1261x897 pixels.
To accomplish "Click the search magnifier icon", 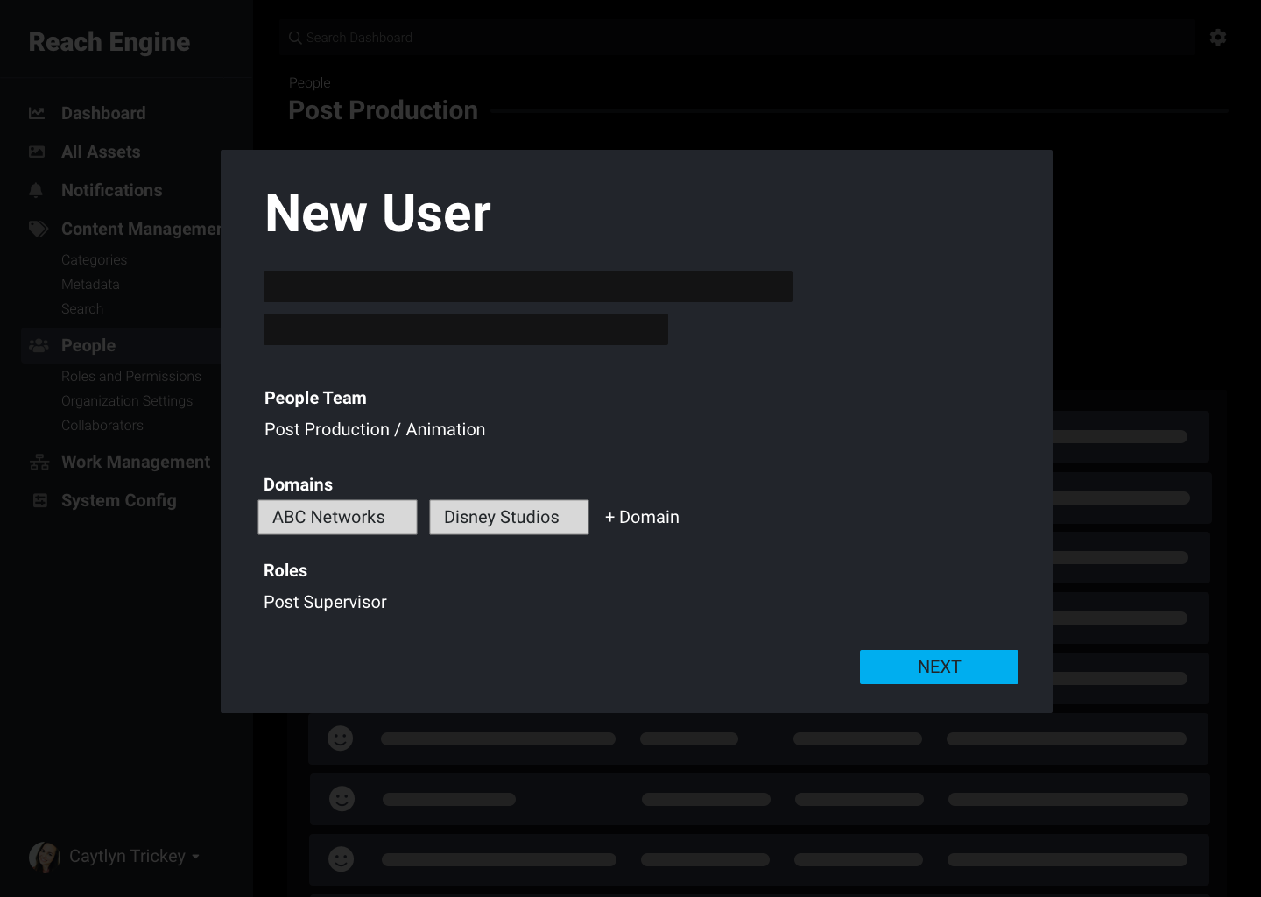I will coord(295,38).
